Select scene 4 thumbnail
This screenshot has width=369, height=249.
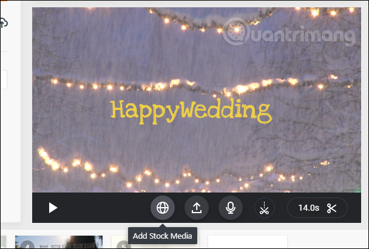59,242
